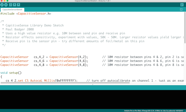
Task: Click the cs_4_6 declaration line
Action: pyautogui.click(x=92, y=61)
